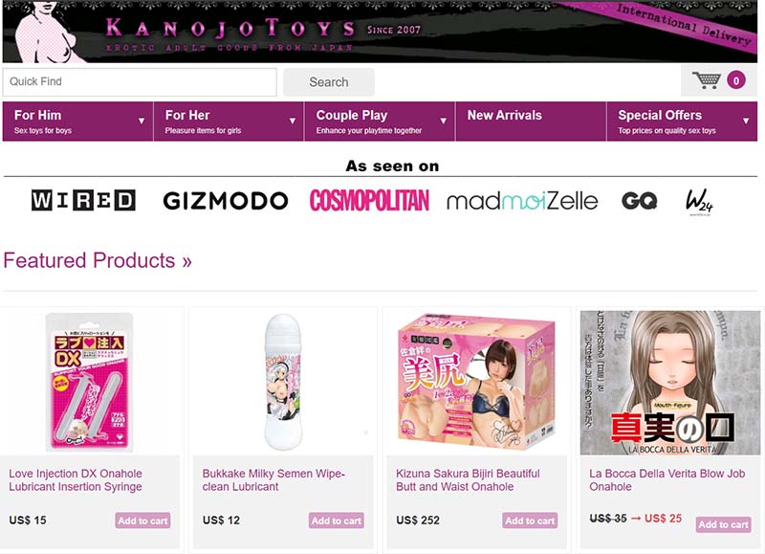Click the Gizmodo logo
Screen dimensions: 765x554
coord(226,201)
